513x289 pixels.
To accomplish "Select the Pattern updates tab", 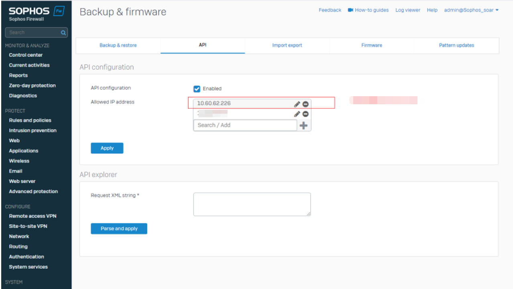I will point(456,45).
